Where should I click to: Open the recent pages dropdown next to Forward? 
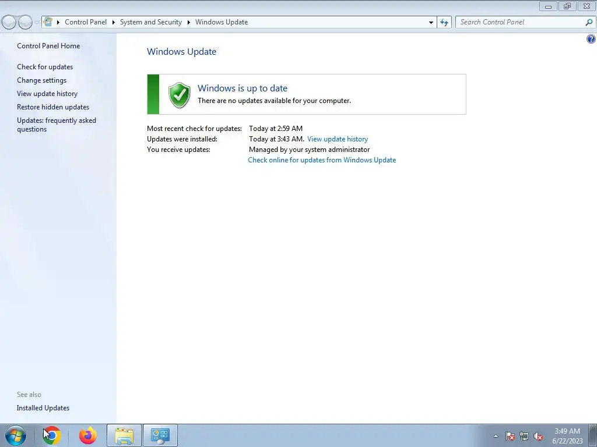pyautogui.click(x=37, y=22)
